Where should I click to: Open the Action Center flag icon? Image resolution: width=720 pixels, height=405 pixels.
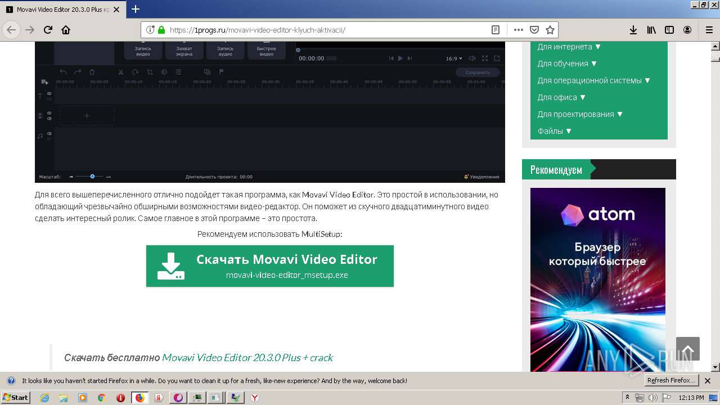pyautogui.click(x=666, y=397)
